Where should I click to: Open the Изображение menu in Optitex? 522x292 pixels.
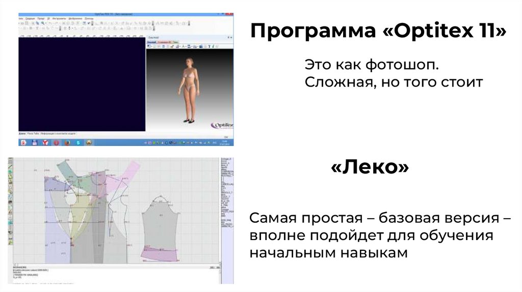[x=75, y=19]
